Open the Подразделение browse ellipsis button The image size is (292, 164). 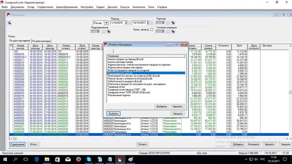tap(104, 31)
